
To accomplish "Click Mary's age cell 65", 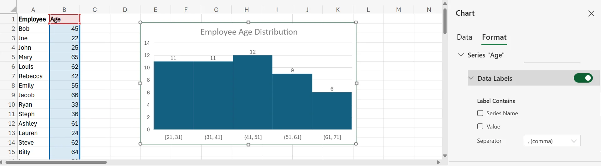I will (64, 57).
